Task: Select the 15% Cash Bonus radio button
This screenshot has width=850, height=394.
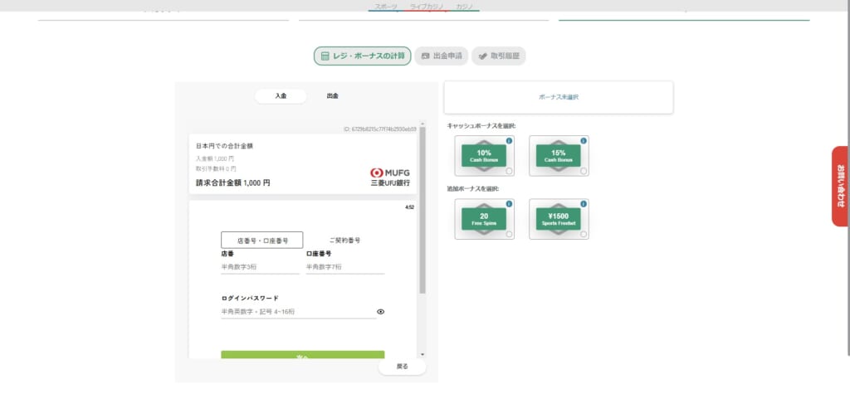Action: [x=584, y=171]
